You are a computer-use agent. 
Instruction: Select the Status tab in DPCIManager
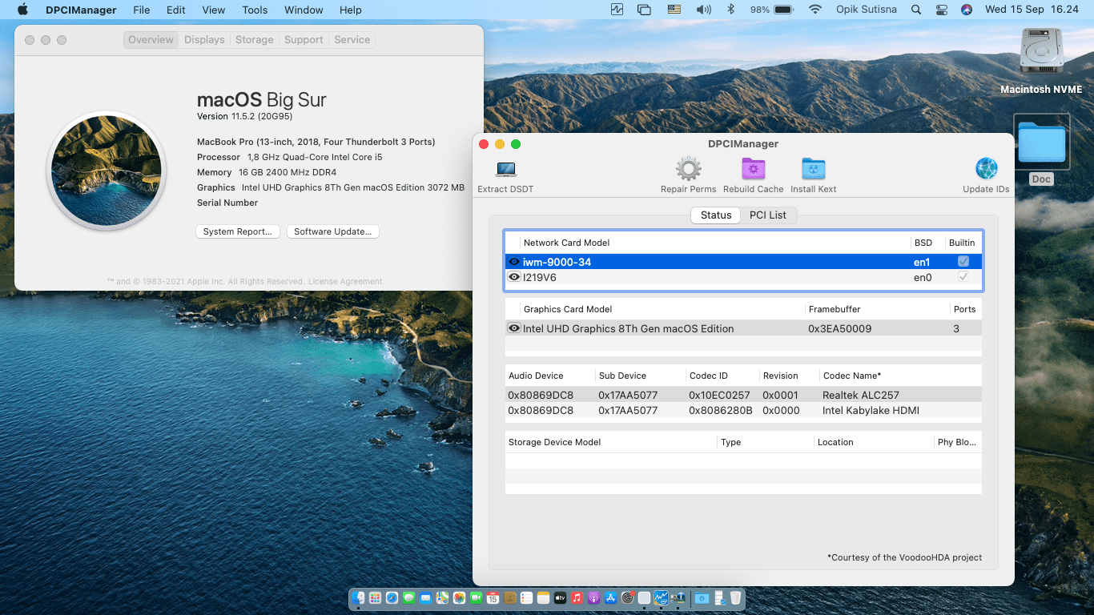716,215
